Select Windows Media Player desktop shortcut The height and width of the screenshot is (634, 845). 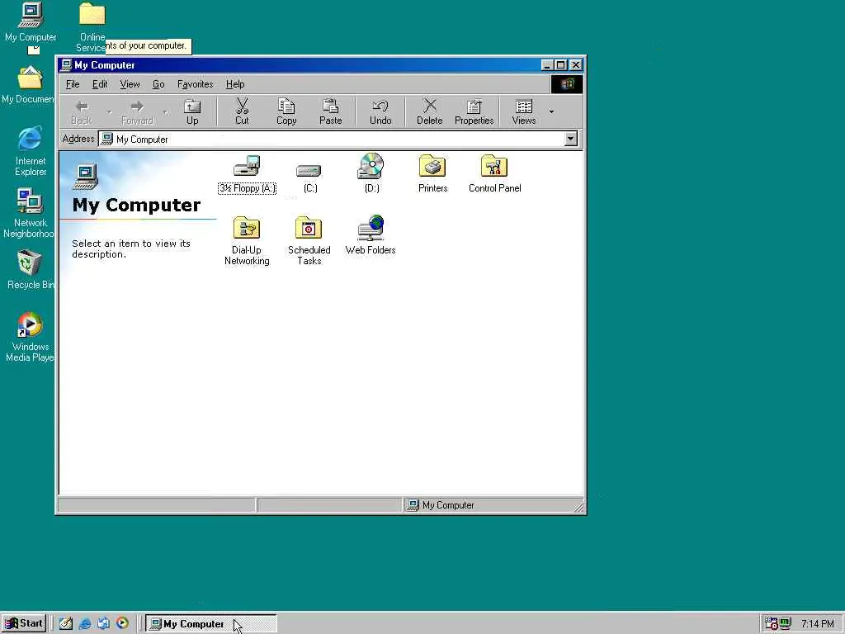coord(30,337)
